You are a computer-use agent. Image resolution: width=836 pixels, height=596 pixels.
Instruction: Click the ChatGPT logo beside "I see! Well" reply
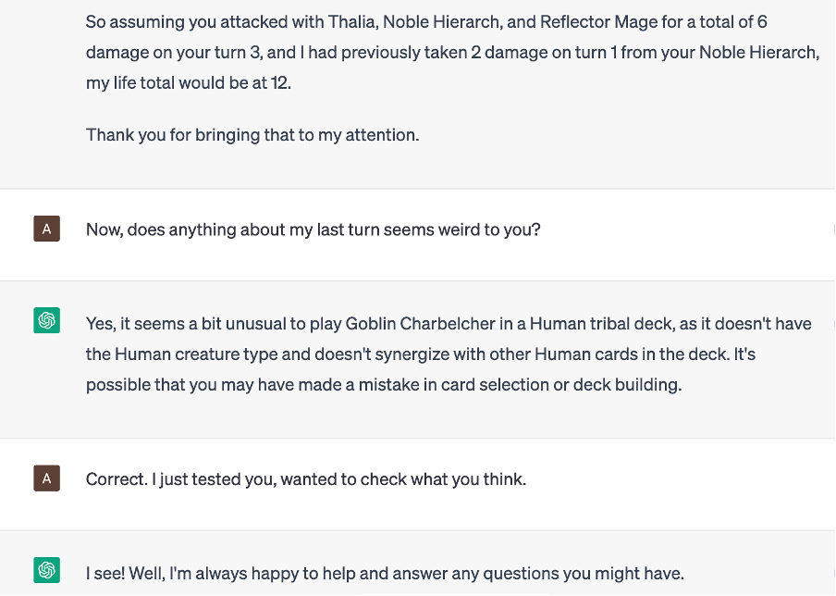(x=46, y=571)
